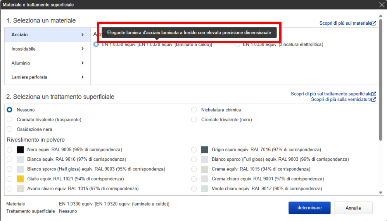Open external link icon beside trattamento superficiale link
Image resolution: width=387 pixels, height=221 pixels.
[374, 94]
